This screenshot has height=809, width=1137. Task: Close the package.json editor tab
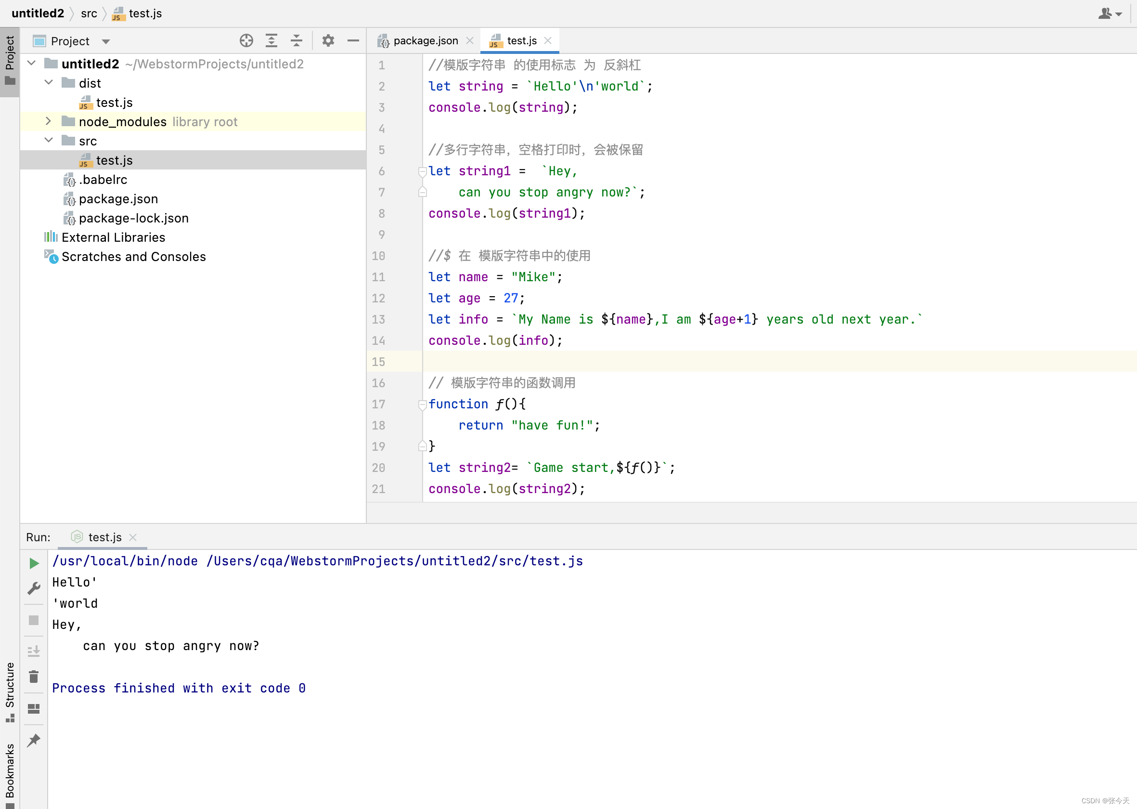pos(470,41)
